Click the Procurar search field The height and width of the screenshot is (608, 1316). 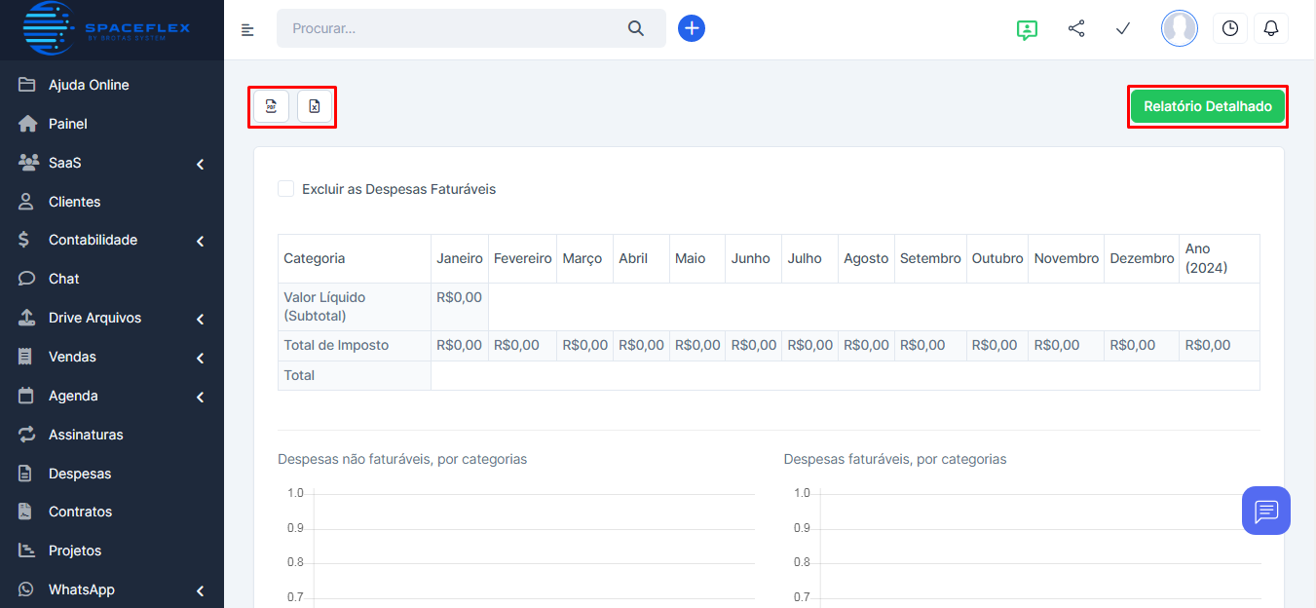(x=453, y=28)
